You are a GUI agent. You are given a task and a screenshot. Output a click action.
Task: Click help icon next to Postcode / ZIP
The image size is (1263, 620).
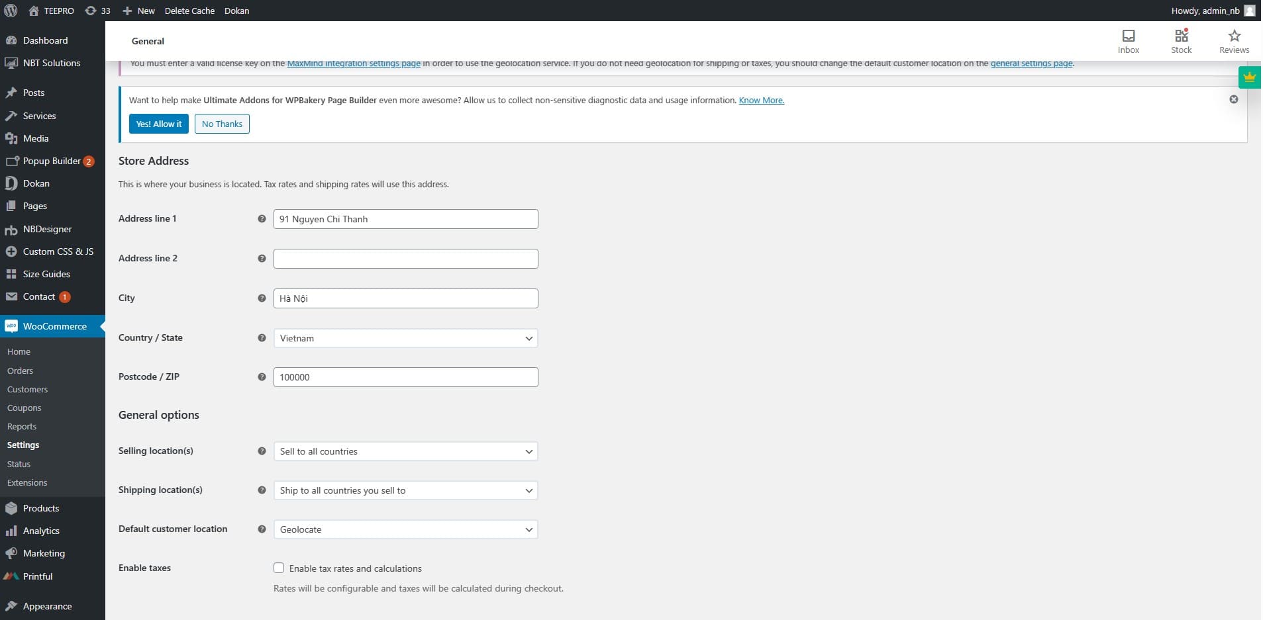tap(262, 377)
